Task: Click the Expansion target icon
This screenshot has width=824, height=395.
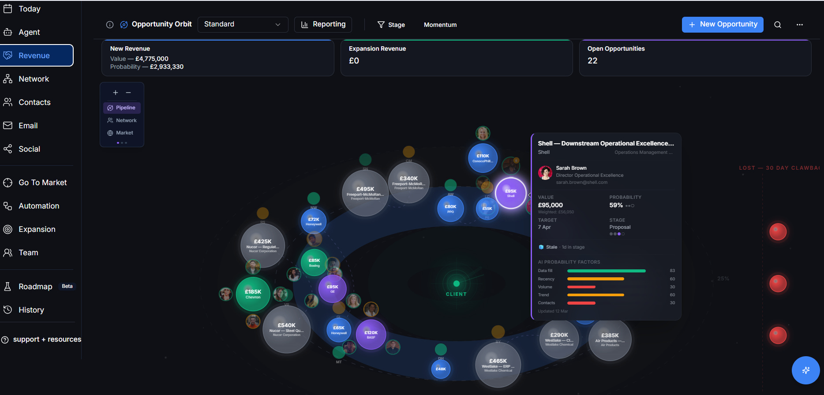Action: (x=7, y=229)
